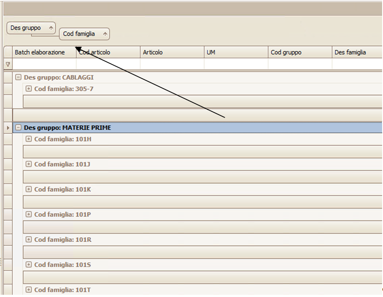
Task: Click the Articolo column header
Action: [172, 53]
